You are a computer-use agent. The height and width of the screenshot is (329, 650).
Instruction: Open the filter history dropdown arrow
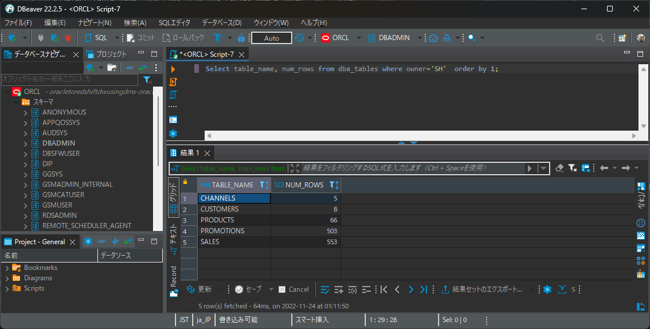(543, 169)
